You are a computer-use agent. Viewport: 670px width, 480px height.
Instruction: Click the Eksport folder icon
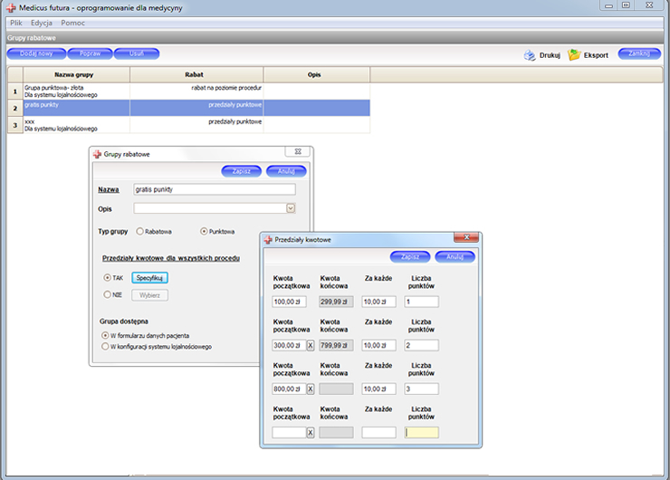pyautogui.click(x=574, y=55)
